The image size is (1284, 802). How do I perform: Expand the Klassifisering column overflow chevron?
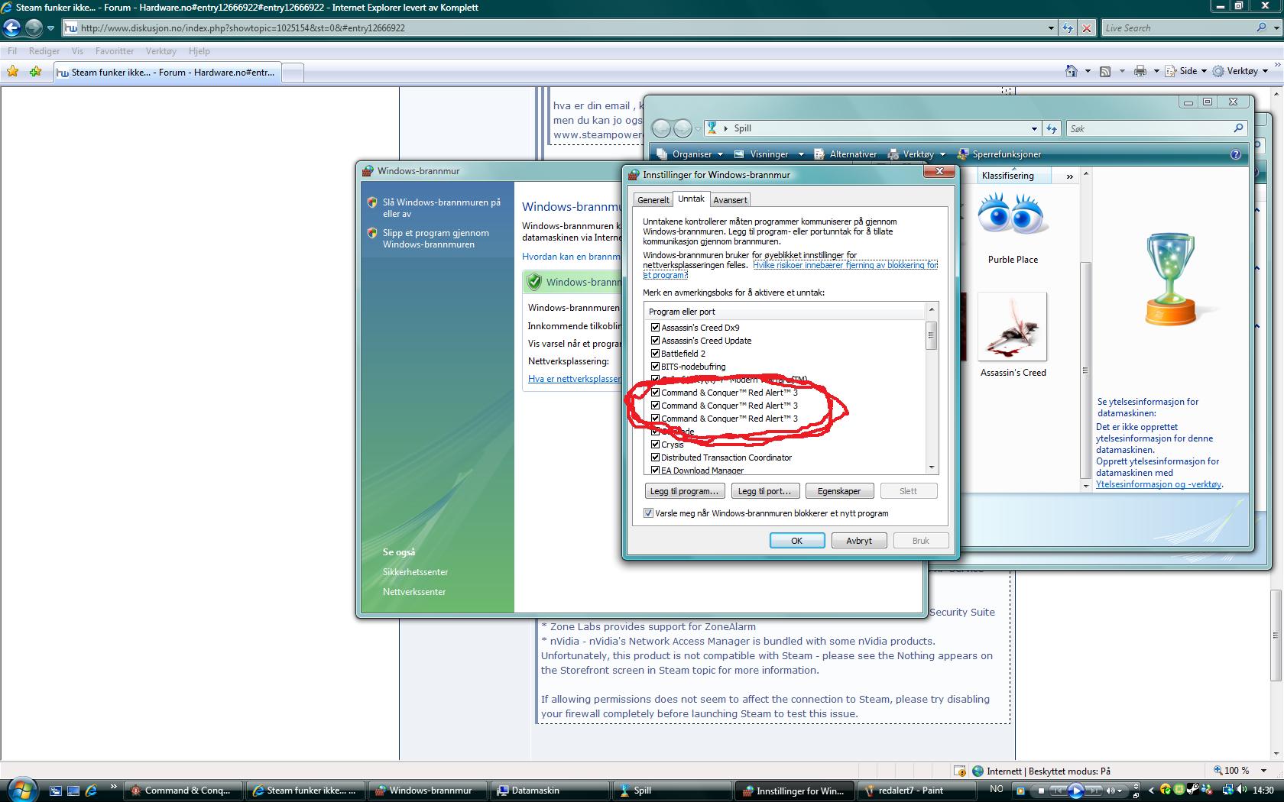click(x=1069, y=176)
